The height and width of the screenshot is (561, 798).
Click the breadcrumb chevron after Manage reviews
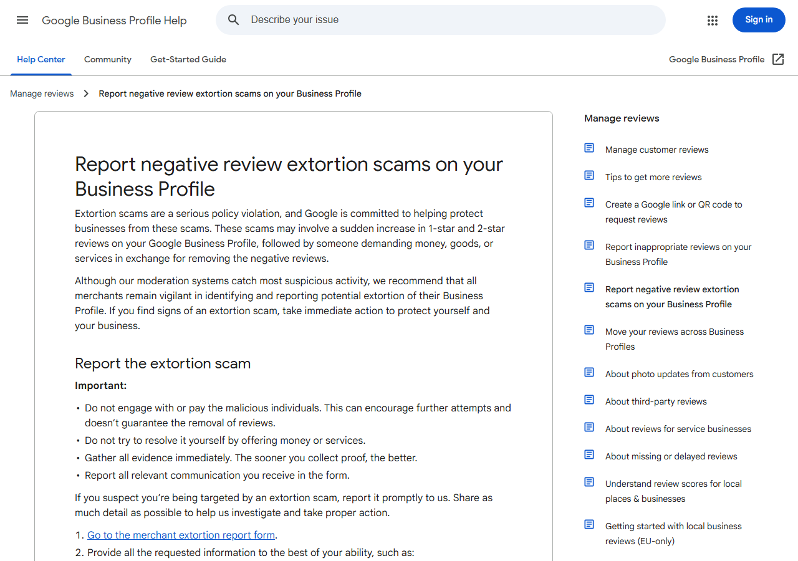[86, 93]
